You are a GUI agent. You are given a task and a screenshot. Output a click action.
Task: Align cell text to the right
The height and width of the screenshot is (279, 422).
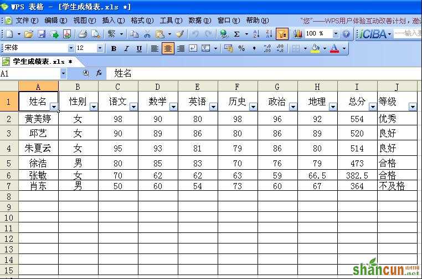click(x=181, y=48)
